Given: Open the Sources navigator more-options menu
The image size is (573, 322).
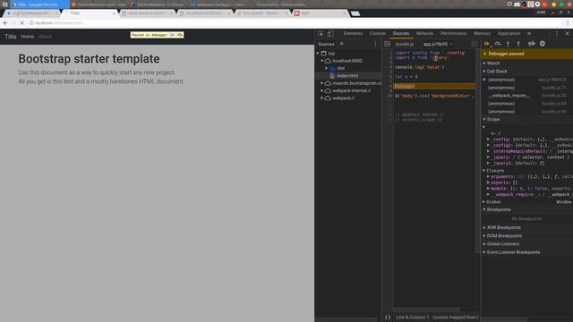Looking at the screenshot, I should pyautogui.click(x=375, y=44).
